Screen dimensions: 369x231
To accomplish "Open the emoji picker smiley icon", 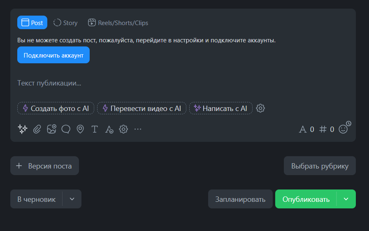I will tap(343, 129).
